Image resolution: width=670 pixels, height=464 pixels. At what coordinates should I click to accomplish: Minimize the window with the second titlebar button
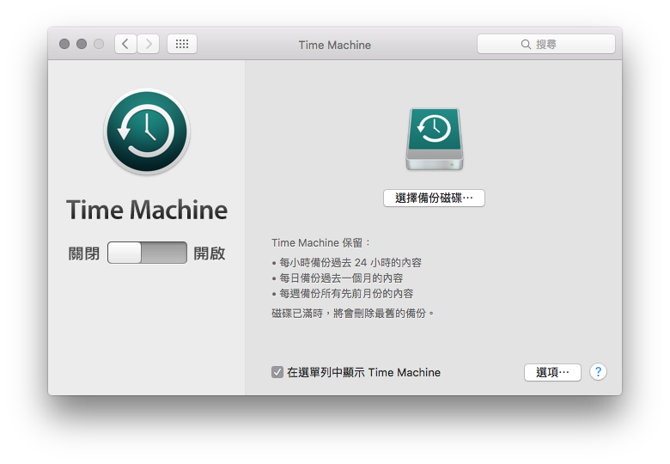[82, 44]
